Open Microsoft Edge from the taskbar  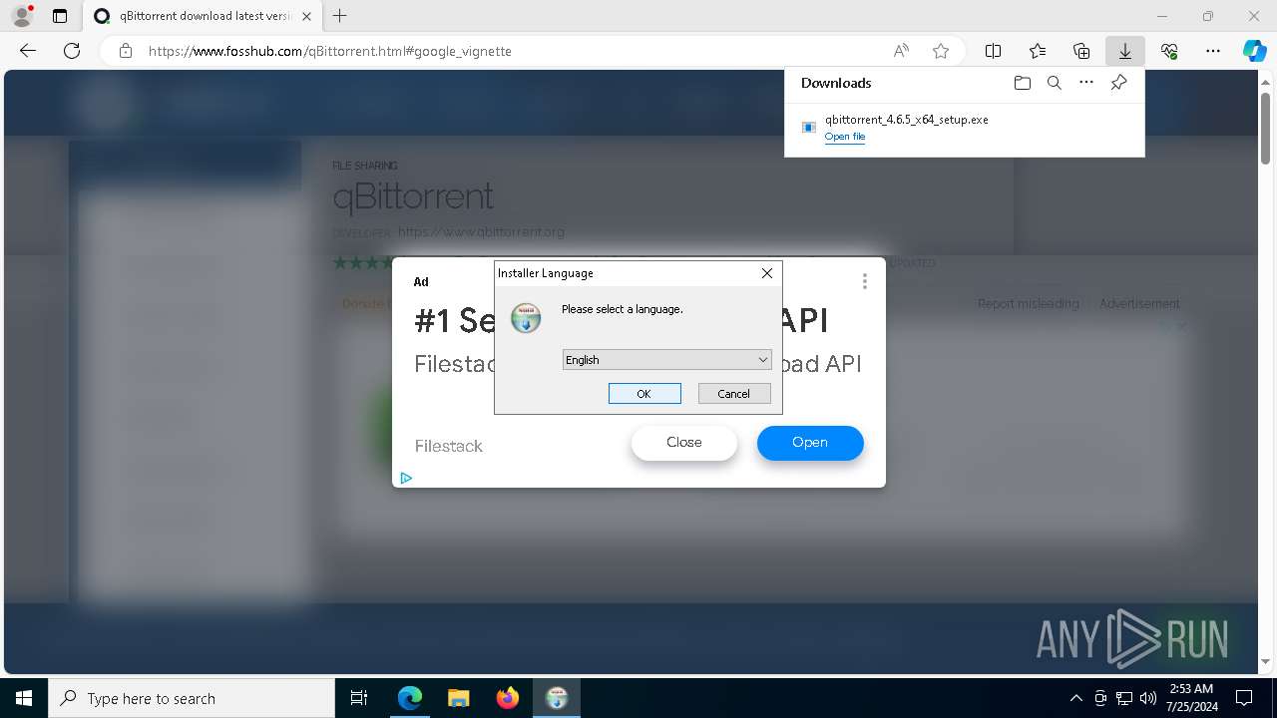410,698
